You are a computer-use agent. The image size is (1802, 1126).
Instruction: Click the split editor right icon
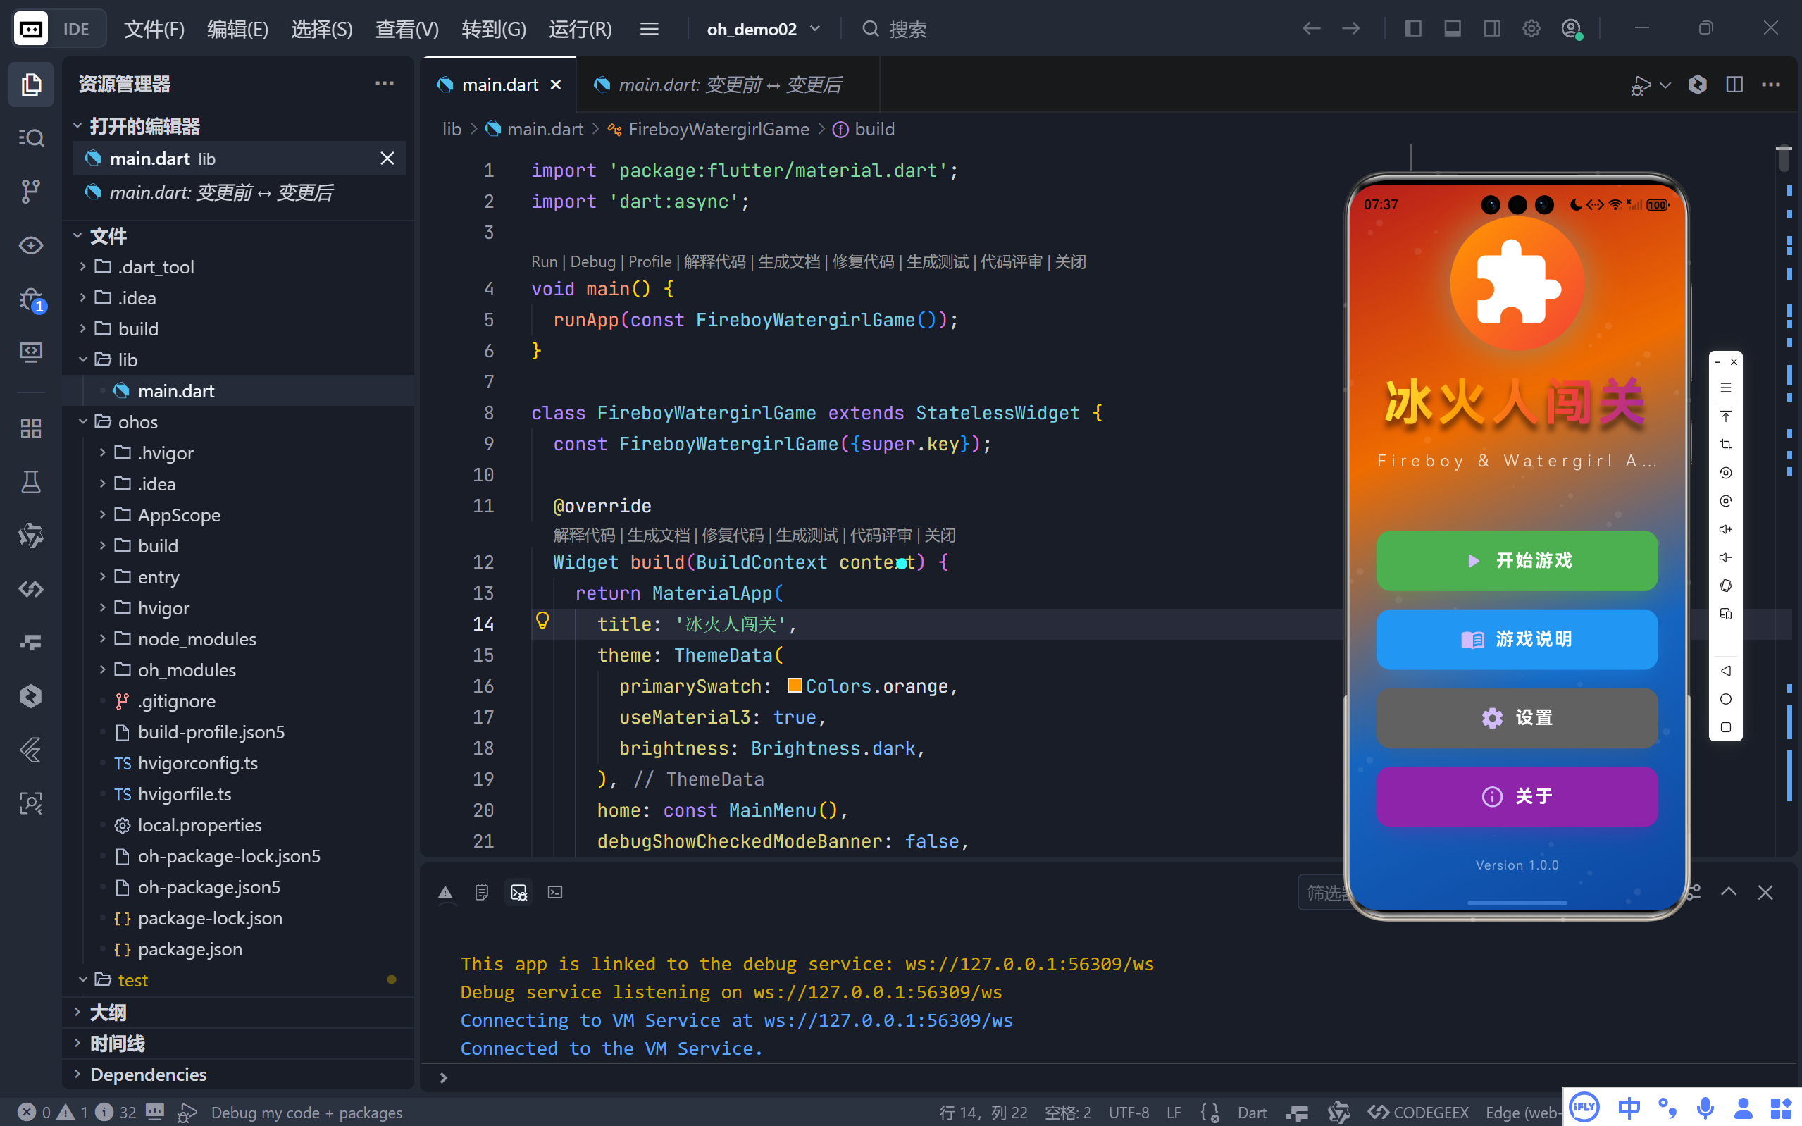[x=1734, y=85]
